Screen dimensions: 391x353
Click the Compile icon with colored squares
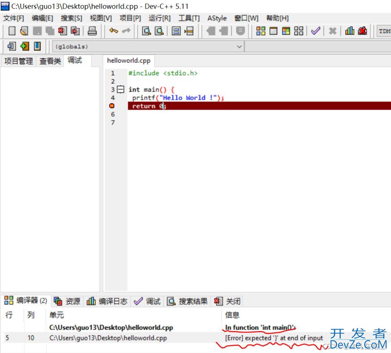click(260, 31)
